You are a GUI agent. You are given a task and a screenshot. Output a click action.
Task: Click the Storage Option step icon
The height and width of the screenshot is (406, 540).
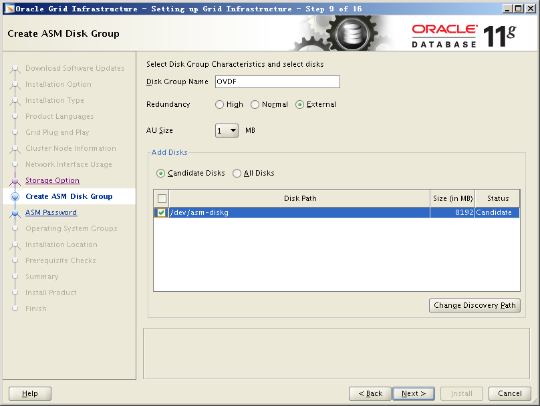[x=15, y=181]
